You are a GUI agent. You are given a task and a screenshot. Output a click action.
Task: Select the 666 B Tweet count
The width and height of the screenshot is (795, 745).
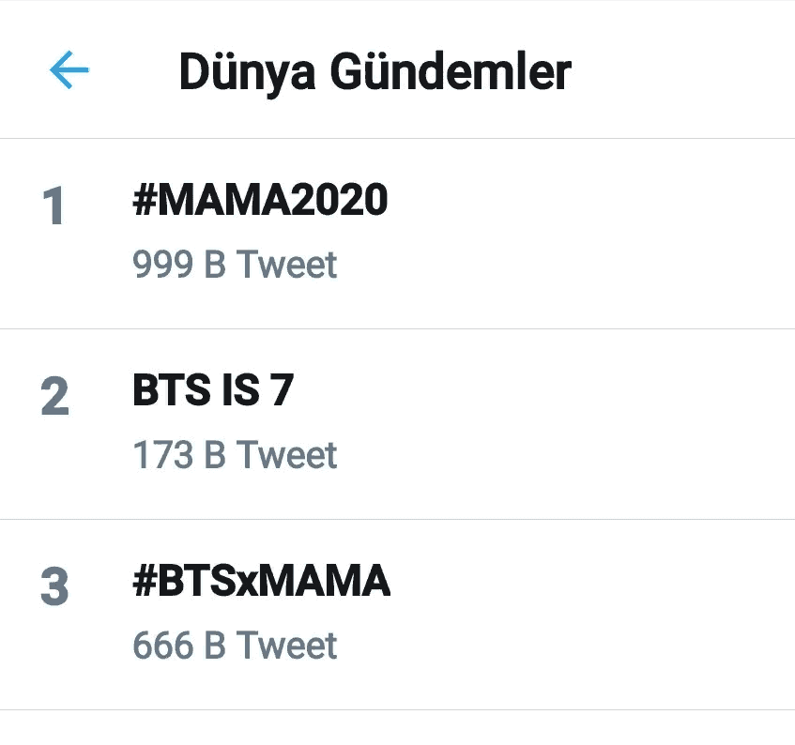pyautogui.click(x=235, y=646)
